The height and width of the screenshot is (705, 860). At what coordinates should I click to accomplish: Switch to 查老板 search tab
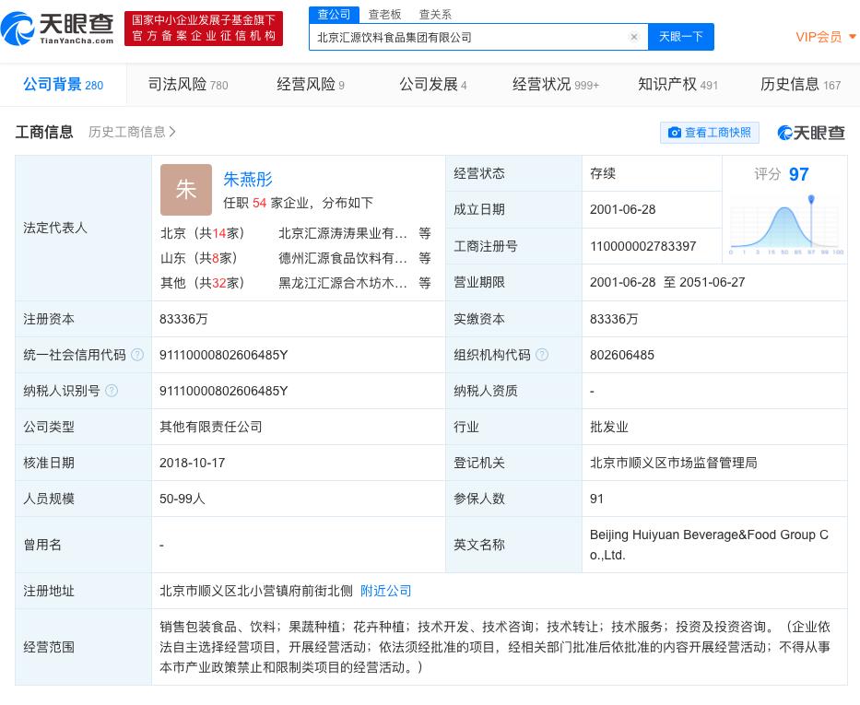(384, 14)
